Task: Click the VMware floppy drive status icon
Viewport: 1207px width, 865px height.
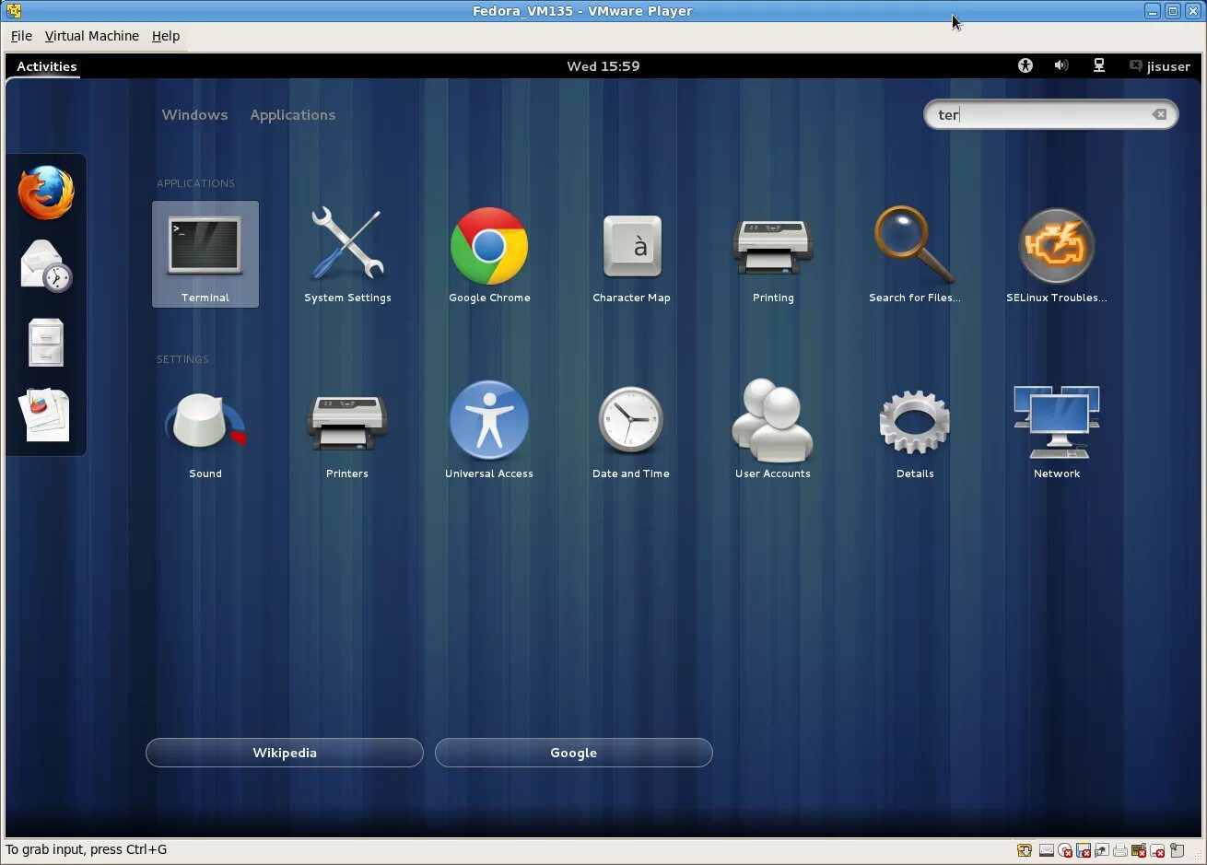Action: 1084,850
